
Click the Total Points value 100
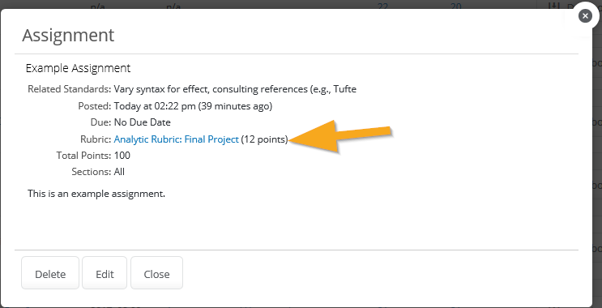pyautogui.click(x=122, y=156)
